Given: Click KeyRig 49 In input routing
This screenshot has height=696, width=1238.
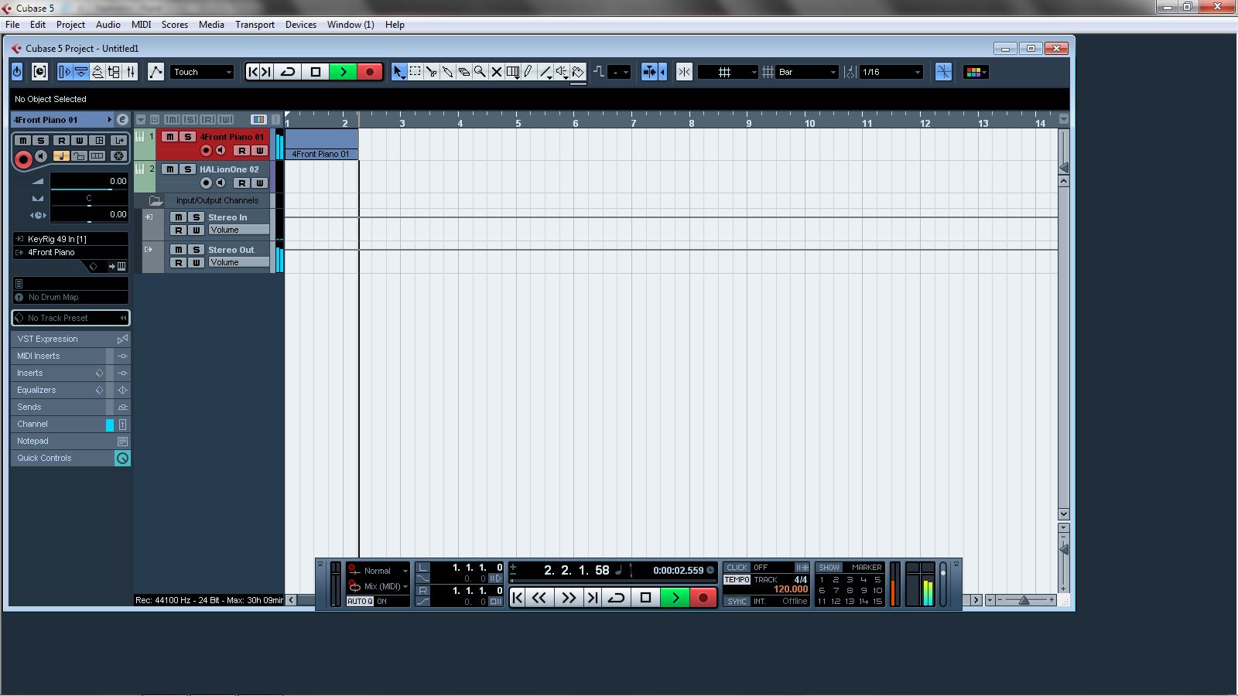Looking at the screenshot, I should point(70,239).
